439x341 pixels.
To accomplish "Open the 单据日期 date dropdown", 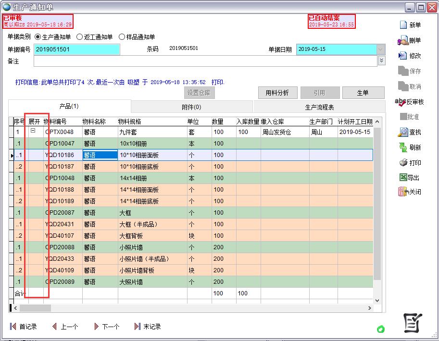I will (381, 49).
